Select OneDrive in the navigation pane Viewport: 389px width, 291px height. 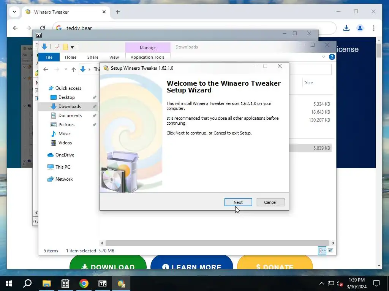click(65, 155)
